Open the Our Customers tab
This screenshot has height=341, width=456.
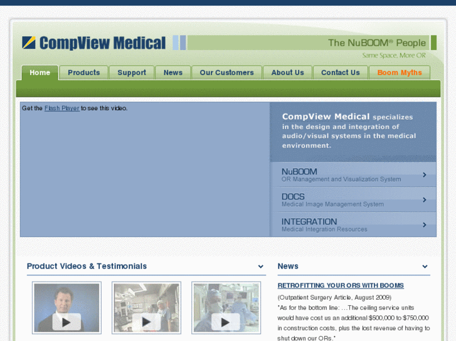227,73
